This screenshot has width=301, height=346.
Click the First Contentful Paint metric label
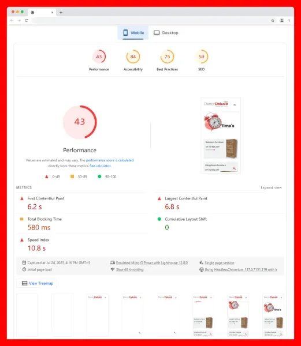[x=46, y=198]
